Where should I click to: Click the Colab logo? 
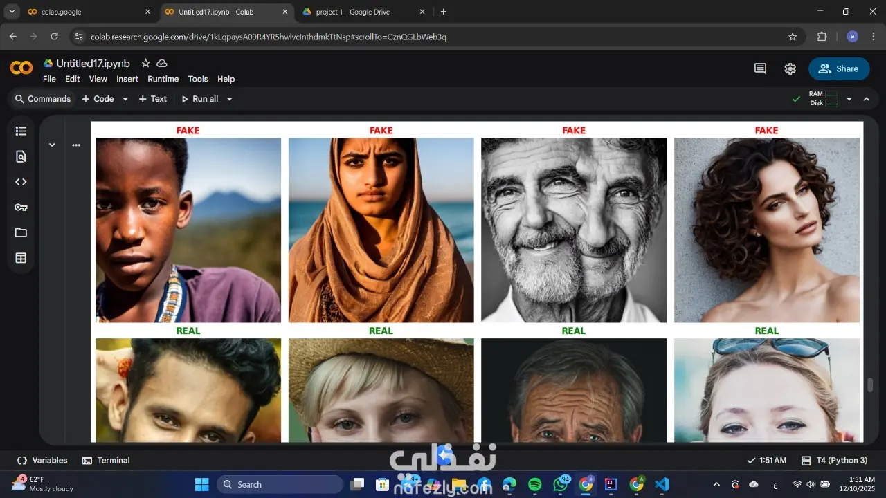(21, 68)
